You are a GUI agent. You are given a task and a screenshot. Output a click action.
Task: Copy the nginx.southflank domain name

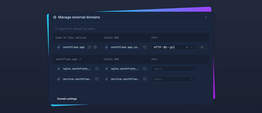point(59,69)
